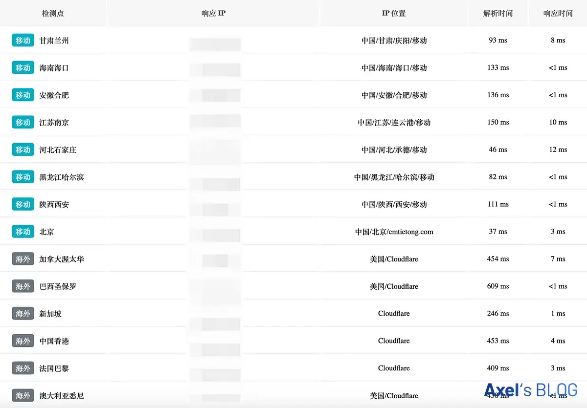Select the 移动 tag for 江苏南京
Screen dimensions: 587x408
pyautogui.click(x=23, y=123)
